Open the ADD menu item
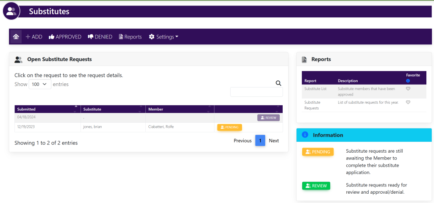This screenshot has height=203, width=434. point(34,37)
